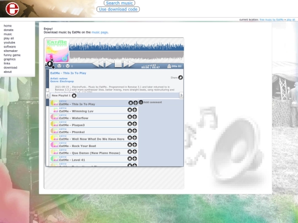298x223 pixels.
Task: Click the Otta DJ mode icon
Action: (169, 66)
